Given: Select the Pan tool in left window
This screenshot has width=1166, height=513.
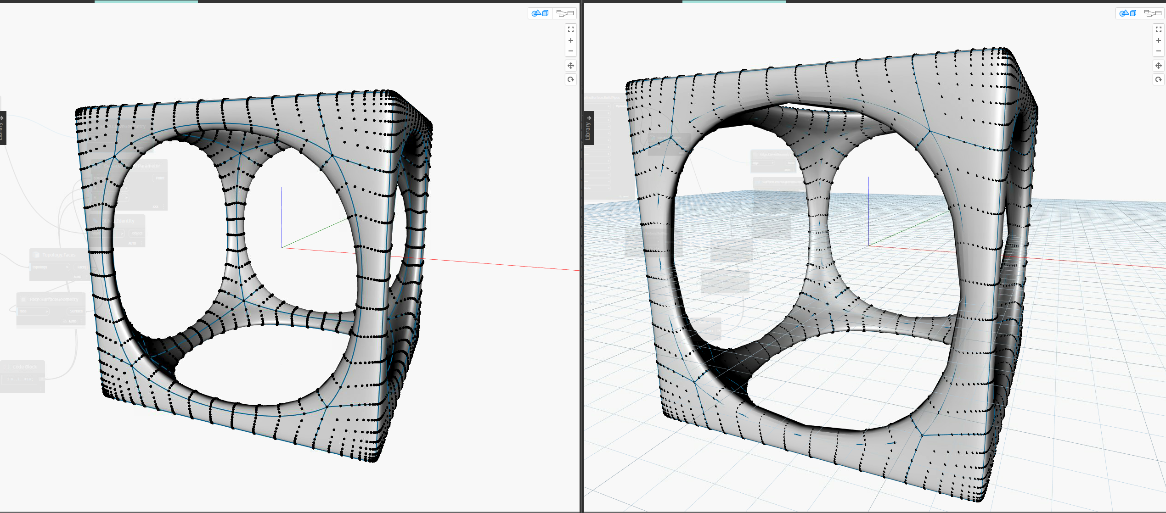Looking at the screenshot, I should [x=571, y=66].
